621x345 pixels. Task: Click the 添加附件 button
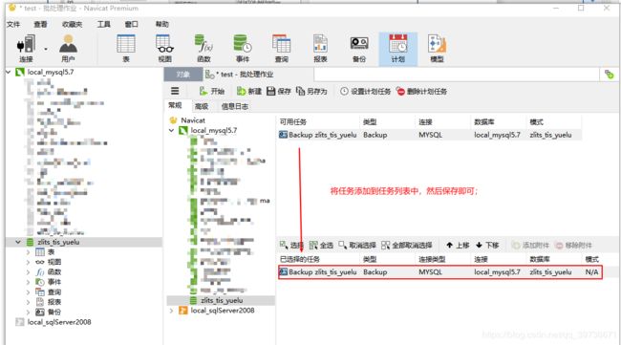pyautogui.click(x=530, y=246)
